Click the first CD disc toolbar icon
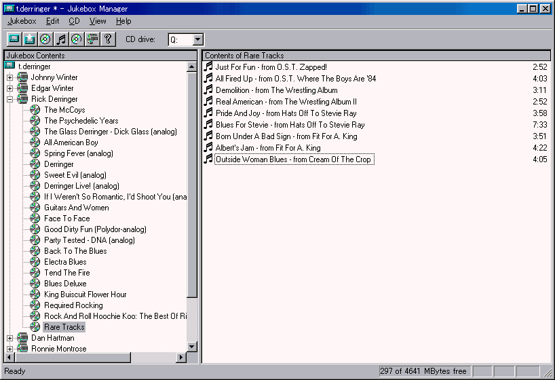This screenshot has height=380, width=555. click(45, 39)
